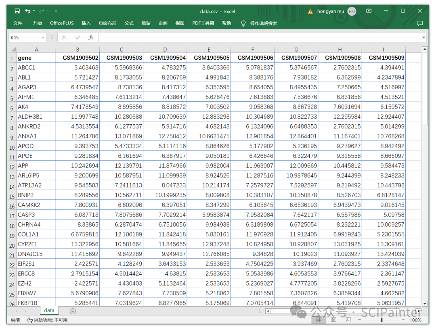Click the horizontal scrollbar left arrow
The height and width of the screenshot is (330, 436).
268,311
